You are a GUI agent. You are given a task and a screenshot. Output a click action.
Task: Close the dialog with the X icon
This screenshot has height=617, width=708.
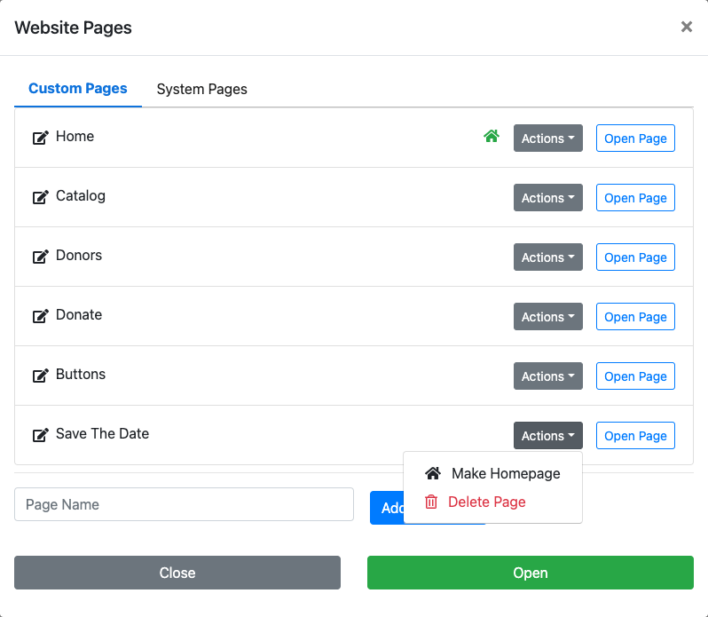[x=686, y=28]
